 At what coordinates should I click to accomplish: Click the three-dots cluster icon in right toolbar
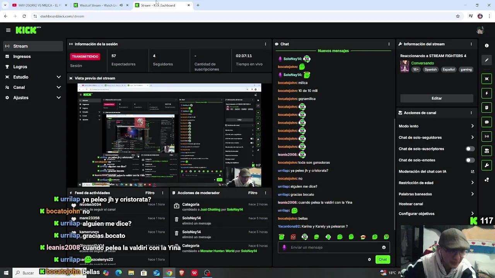(x=486, y=180)
